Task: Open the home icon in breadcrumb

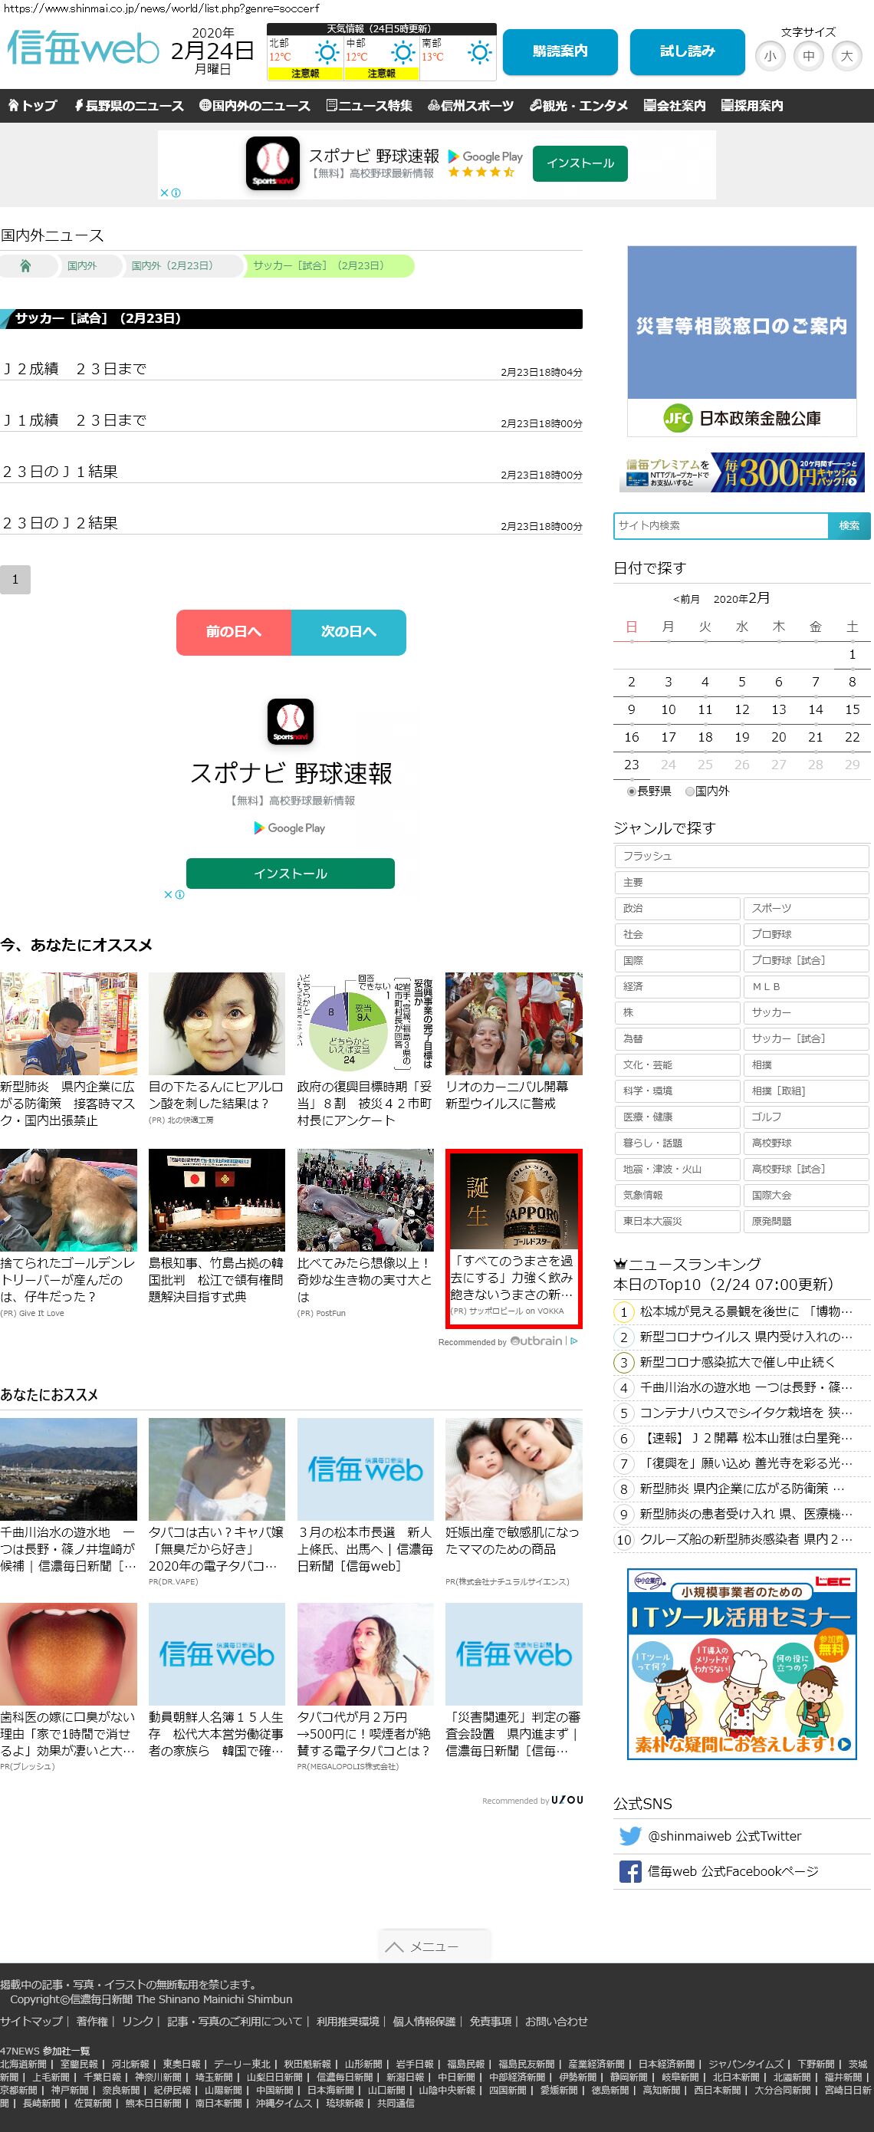Action: pyautogui.click(x=25, y=265)
